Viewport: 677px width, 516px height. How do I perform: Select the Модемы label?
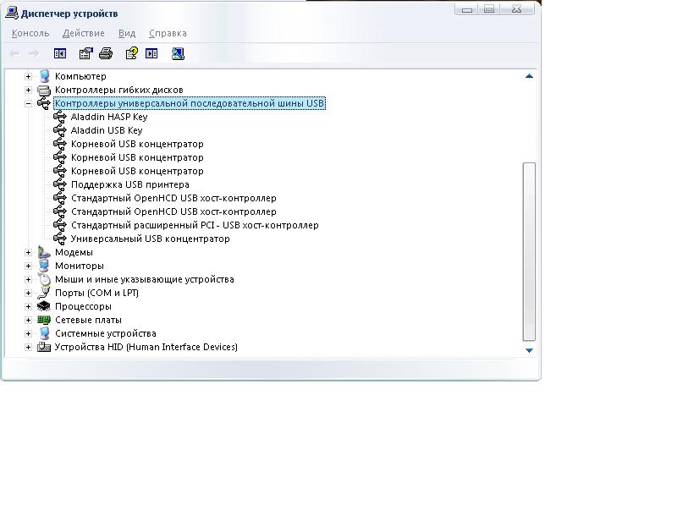click(74, 252)
